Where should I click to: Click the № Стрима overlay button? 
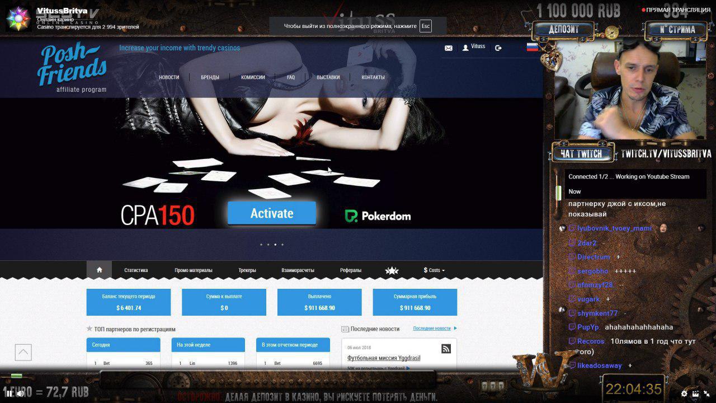pos(677,30)
